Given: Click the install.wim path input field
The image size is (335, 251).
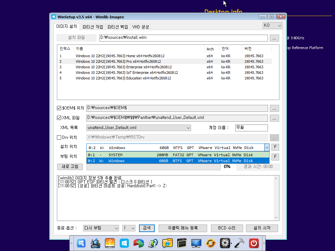Looking at the screenshot, I should tap(184, 38).
